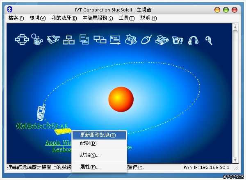This screenshot has width=246, height=180.
Task: Choose 配對(D) in the context menu
Action: (99, 143)
